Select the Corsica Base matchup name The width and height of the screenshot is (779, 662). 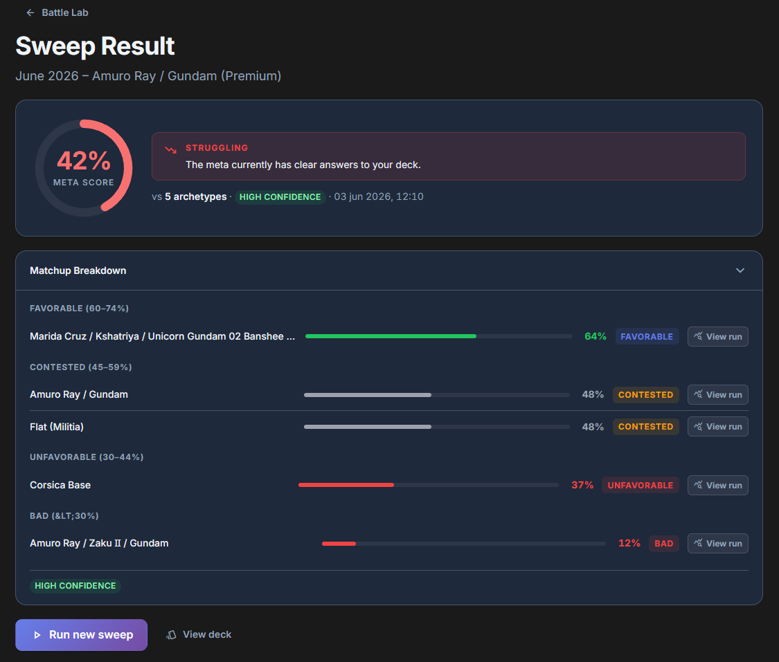pyautogui.click(x=60, y=486)
